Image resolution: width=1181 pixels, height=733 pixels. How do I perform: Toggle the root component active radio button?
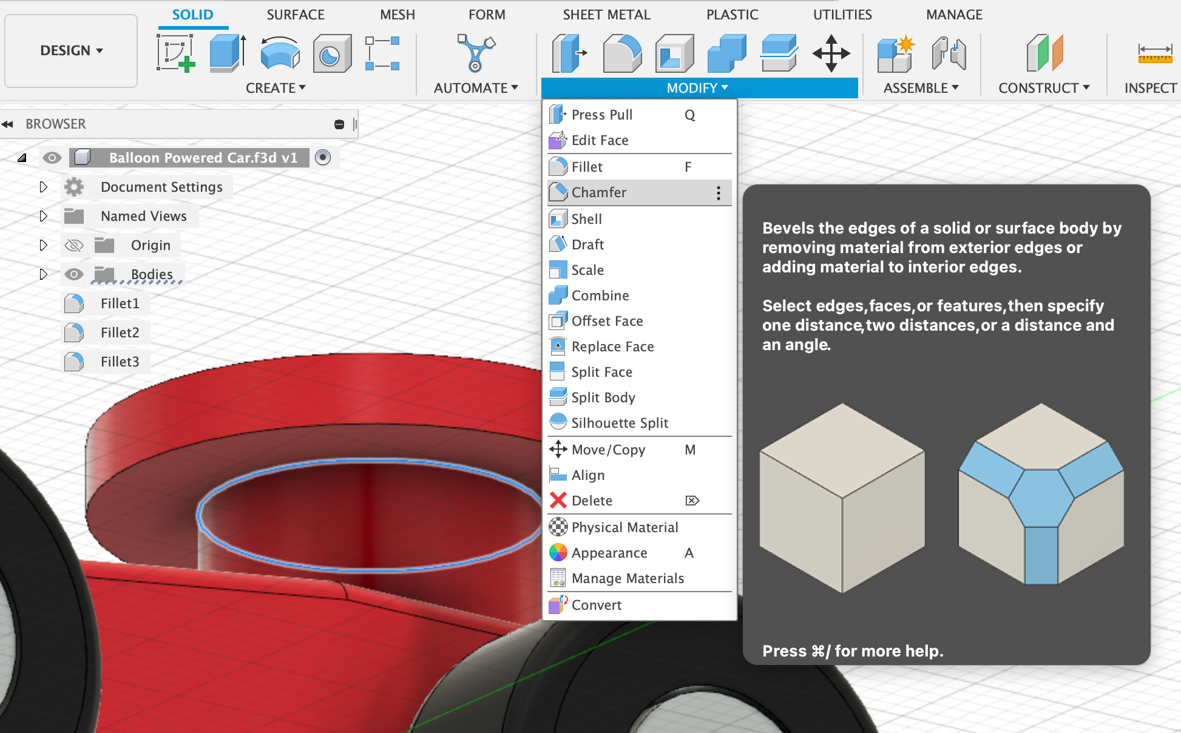323,158
